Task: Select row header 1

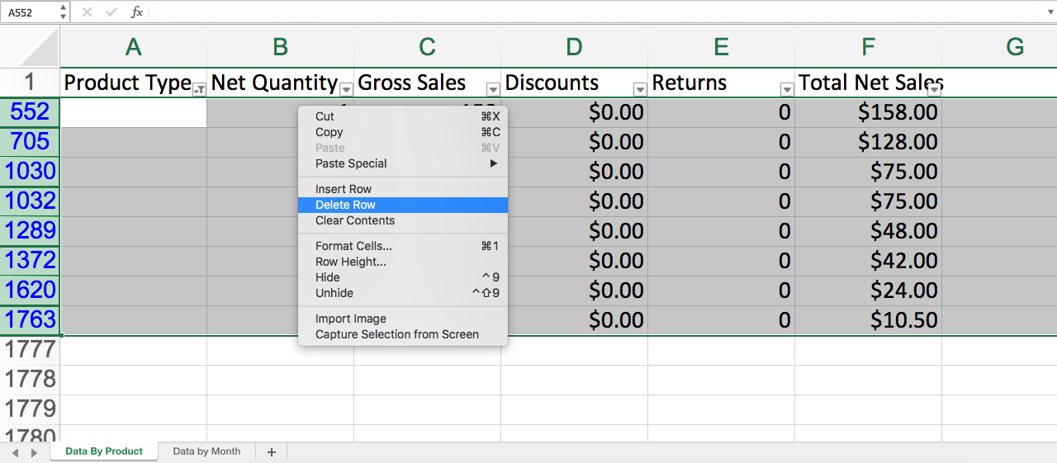Action: tap(30, 82)
